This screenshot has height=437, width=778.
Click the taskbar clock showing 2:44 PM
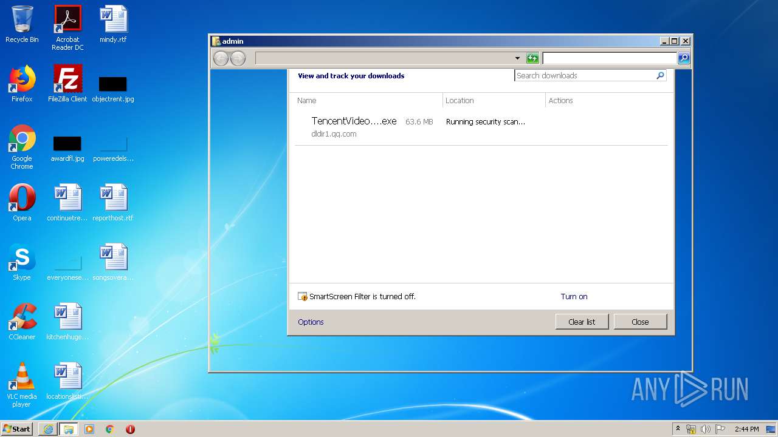click(746, 429)
